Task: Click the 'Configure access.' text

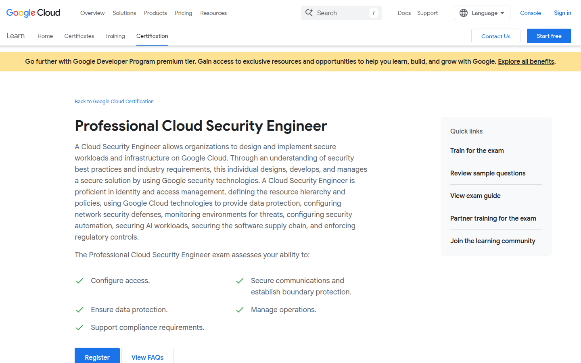Action: (x=120, y=281)
